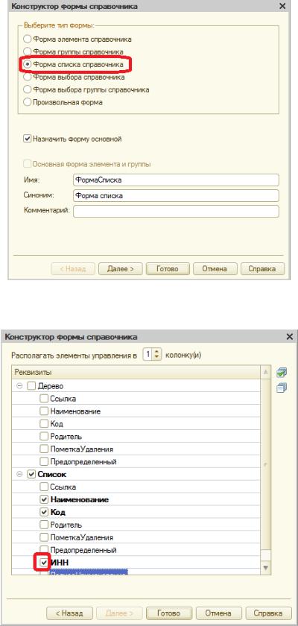Click the Имя input field 'ФормаСписка'
Image resolution: width=298 pixels, height=626 pixels.
176,180
